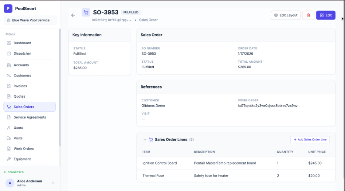The image size is (345, 191).
Task: Open the work order reference ID link
Action: (268, 106)
